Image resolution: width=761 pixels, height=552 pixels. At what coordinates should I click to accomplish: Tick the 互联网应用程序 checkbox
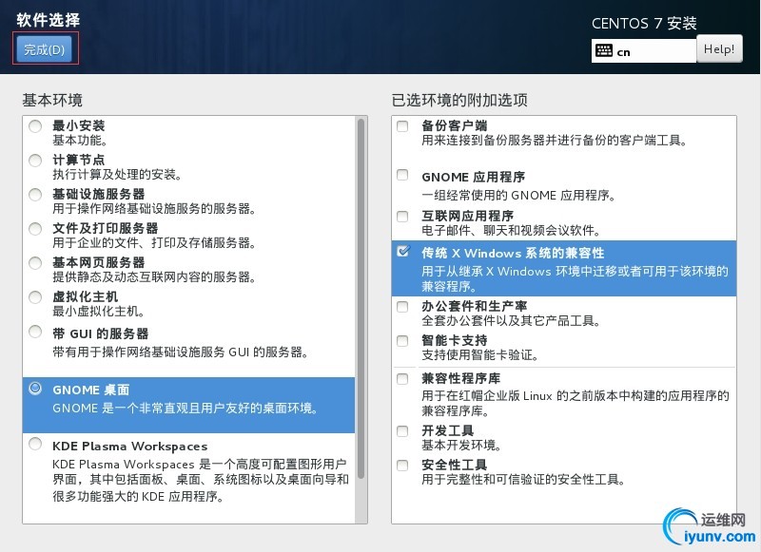coord(402,217)
